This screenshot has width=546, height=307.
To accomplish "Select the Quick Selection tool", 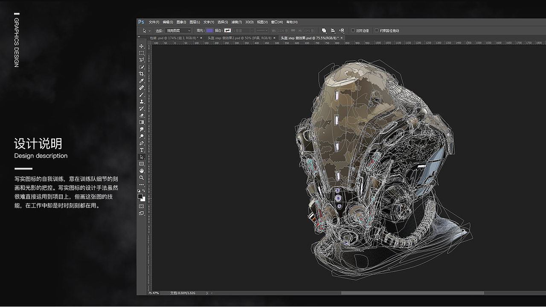I will pos(142,67).
